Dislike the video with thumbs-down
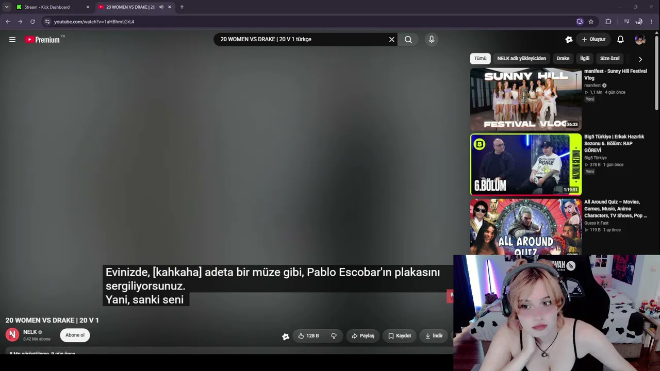The image size is (660, 371). tap(334, 336)
